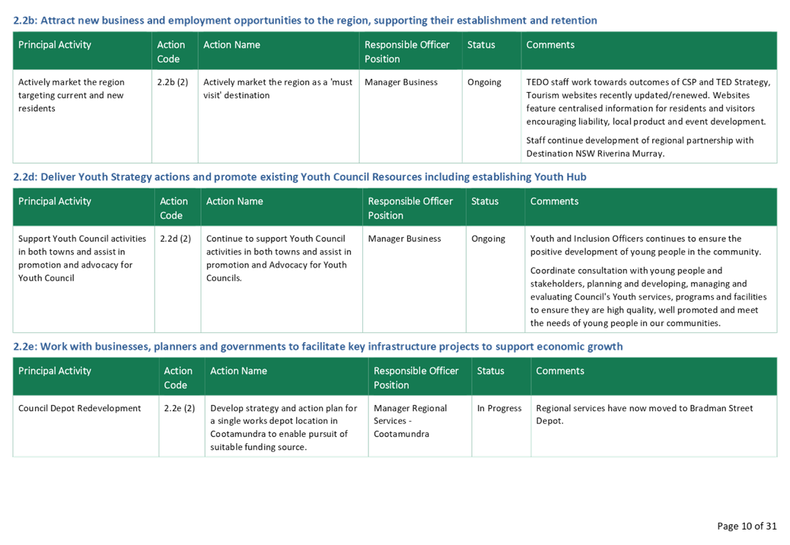
Task: Click action name 'Actively market the region as a must visit destination'
Action: click(277, 89)
